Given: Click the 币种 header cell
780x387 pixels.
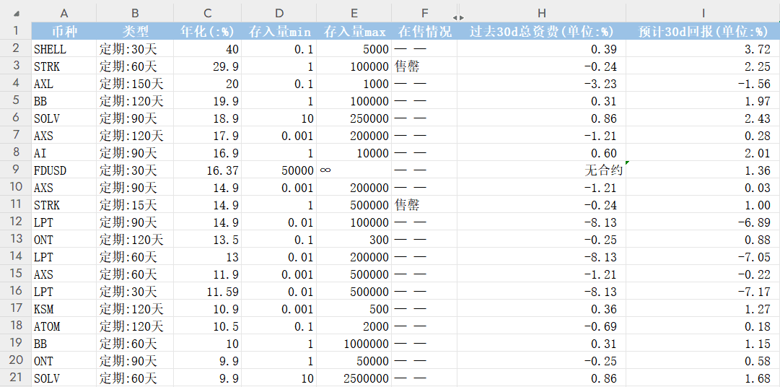Looking at the screenshot, I should [x=63, y=31].
